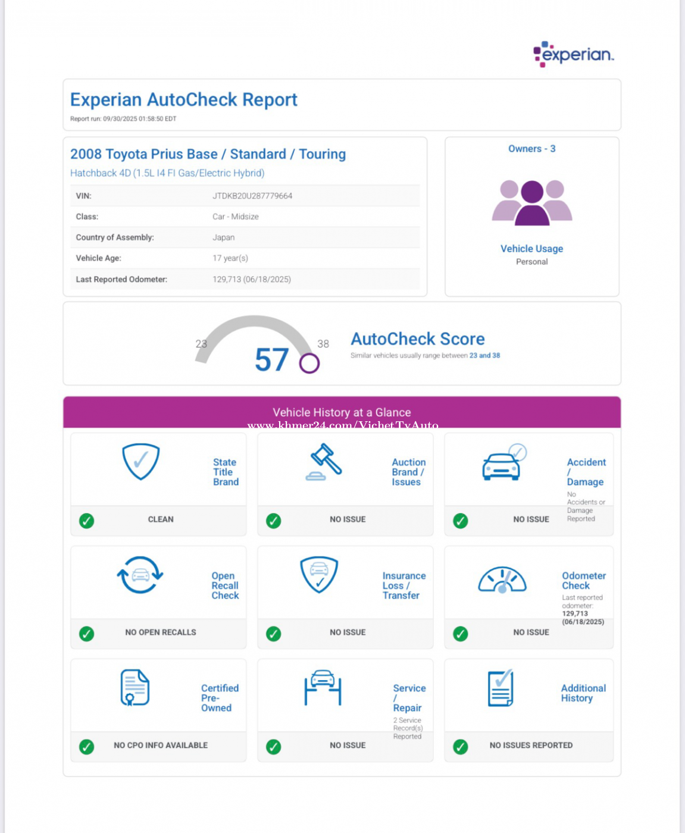Click the Certified Pre-Owned document icon
Image resolution: width=685 pixels, height=833 pixels.
tap(135, 687)
